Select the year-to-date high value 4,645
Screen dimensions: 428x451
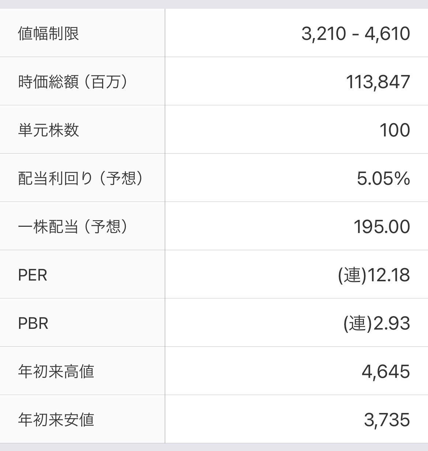[386, 372]
